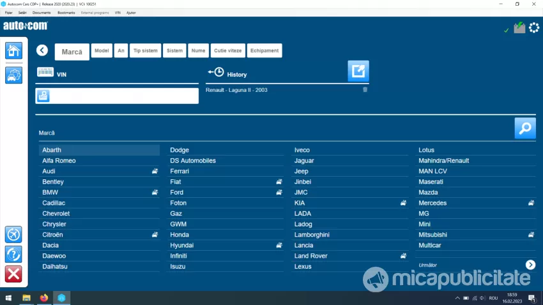This screenshot has width=543, height=305.
Task: Click the car icon next to Ford
Action: [x=279, y=192]
